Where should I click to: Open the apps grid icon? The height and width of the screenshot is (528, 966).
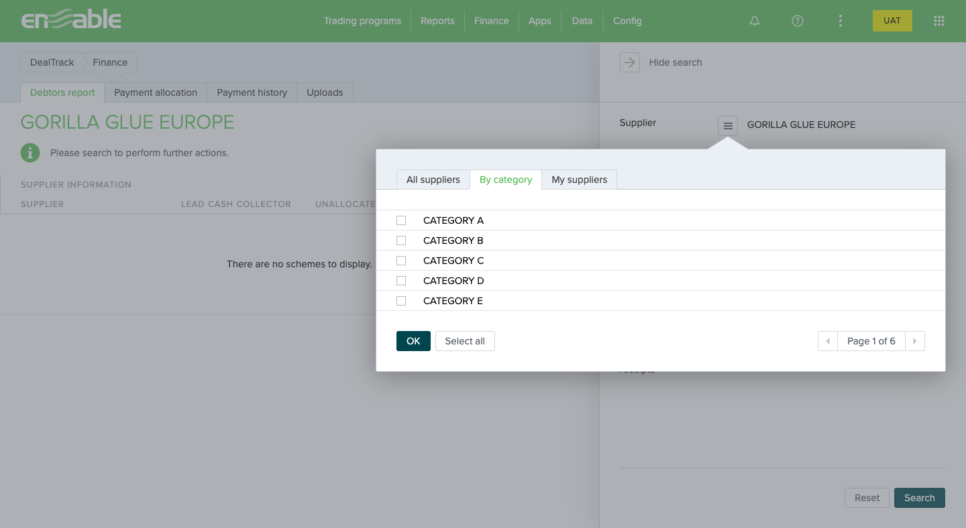tap(939, 21)
